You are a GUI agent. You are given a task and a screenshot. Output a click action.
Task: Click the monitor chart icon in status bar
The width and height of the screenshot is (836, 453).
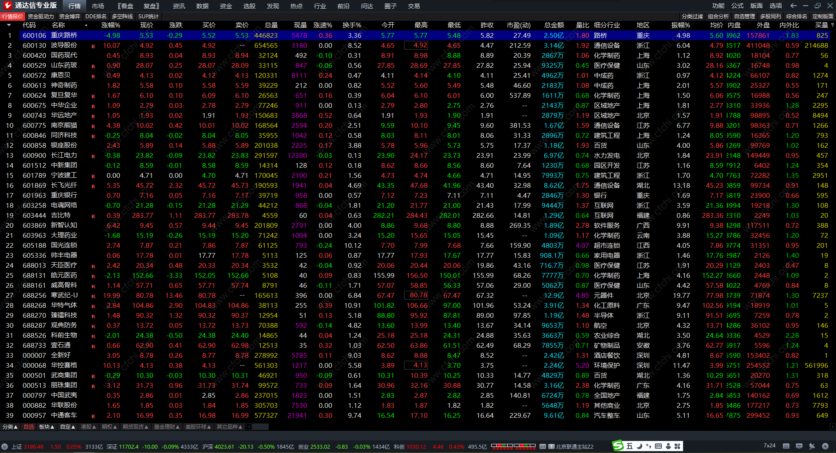pyautogui.click(x=799, y=446)
